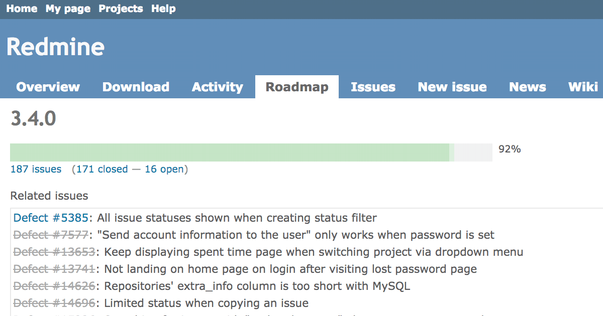Open My page link
This screenshot has height=316, width=603.
(68, 9)
